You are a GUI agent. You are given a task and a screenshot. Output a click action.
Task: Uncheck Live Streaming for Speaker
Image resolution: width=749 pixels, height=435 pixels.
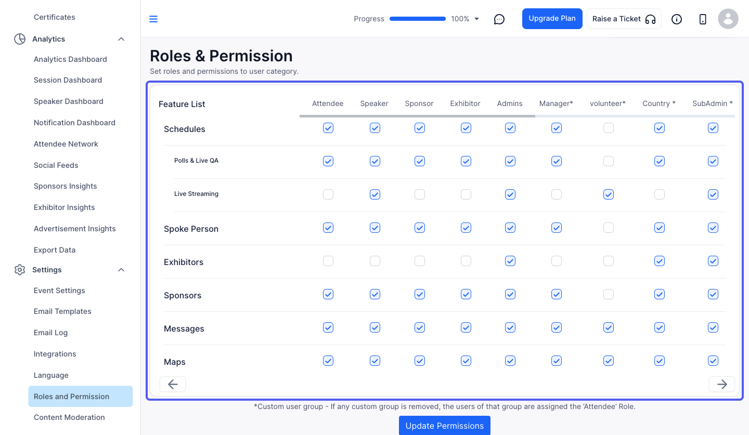coord(375,194)
